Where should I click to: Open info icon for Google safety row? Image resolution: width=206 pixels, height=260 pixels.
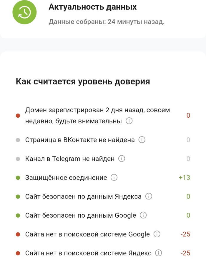coord(143,215)
